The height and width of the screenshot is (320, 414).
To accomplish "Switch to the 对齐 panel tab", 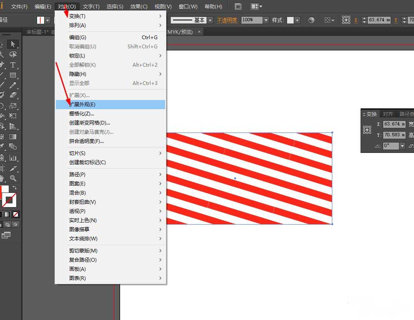I will pos(388,113).
